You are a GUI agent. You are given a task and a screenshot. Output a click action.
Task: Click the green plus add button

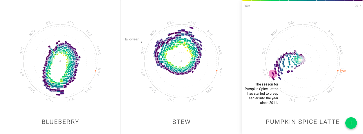(351, 123)
